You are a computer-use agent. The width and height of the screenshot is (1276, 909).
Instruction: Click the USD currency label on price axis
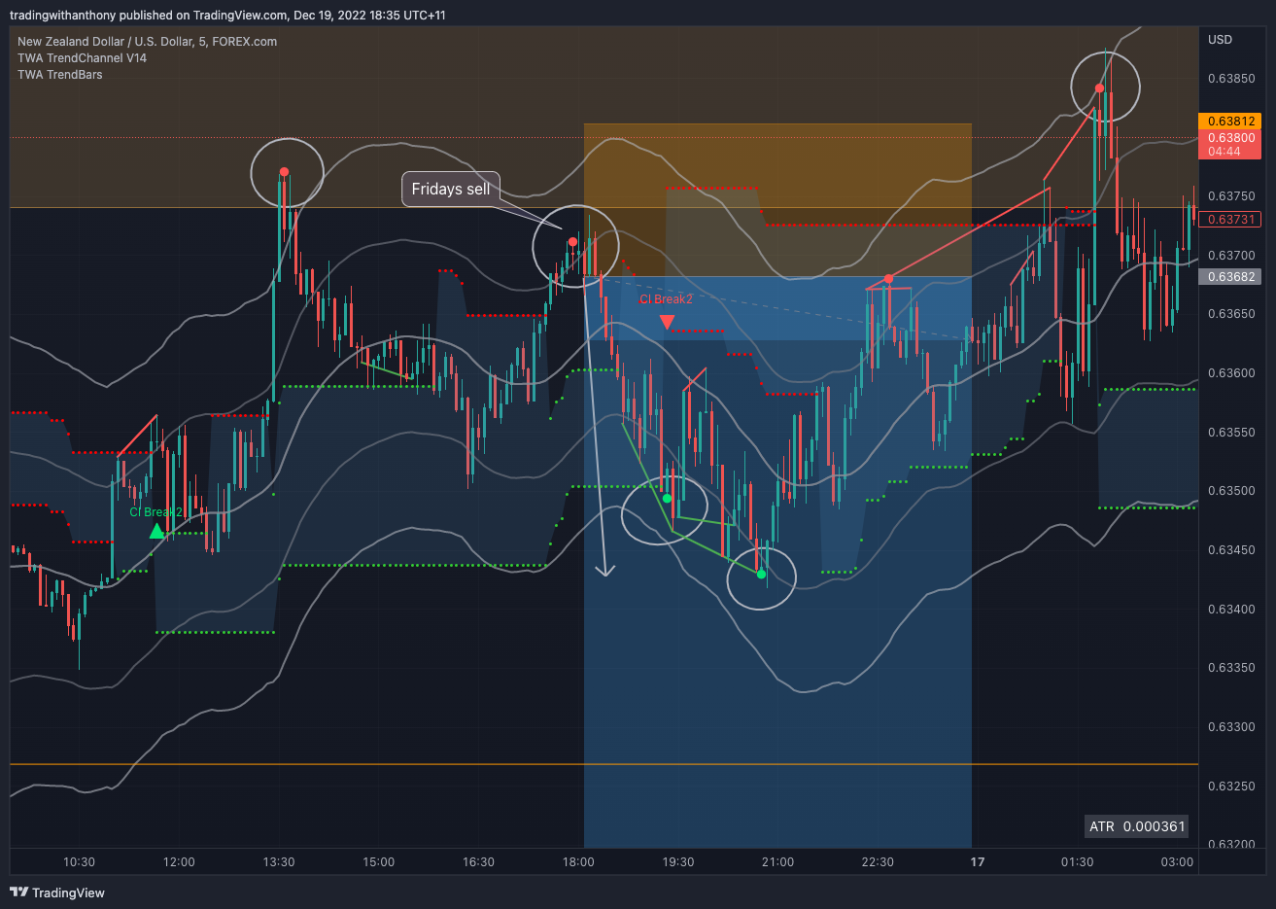pos(1220,40)
